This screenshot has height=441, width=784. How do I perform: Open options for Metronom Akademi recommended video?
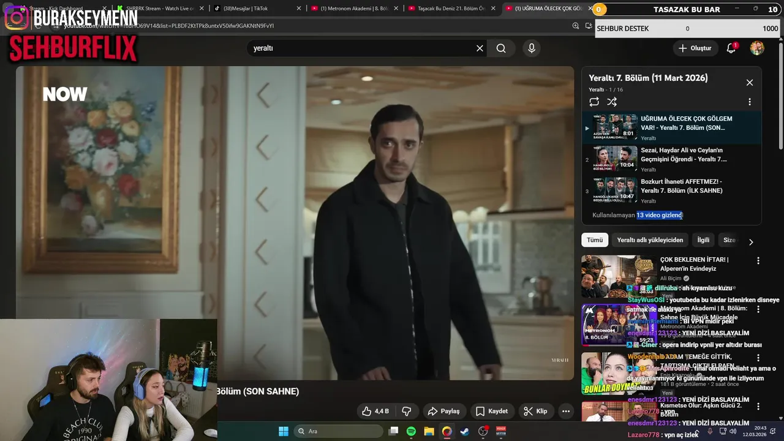(758, 310)
